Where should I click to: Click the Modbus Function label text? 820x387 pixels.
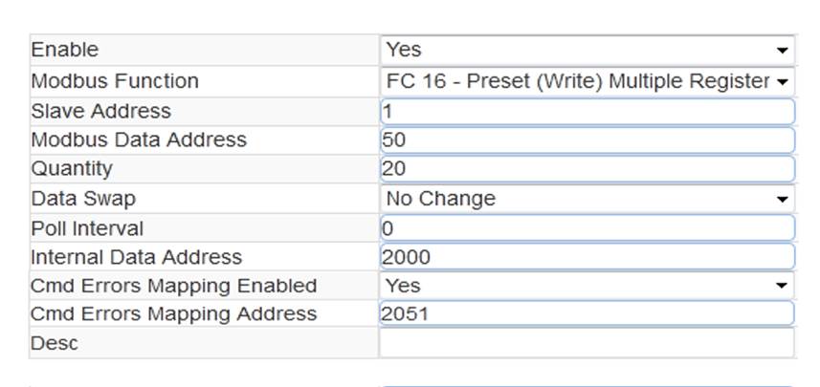(x=115, y=81)
